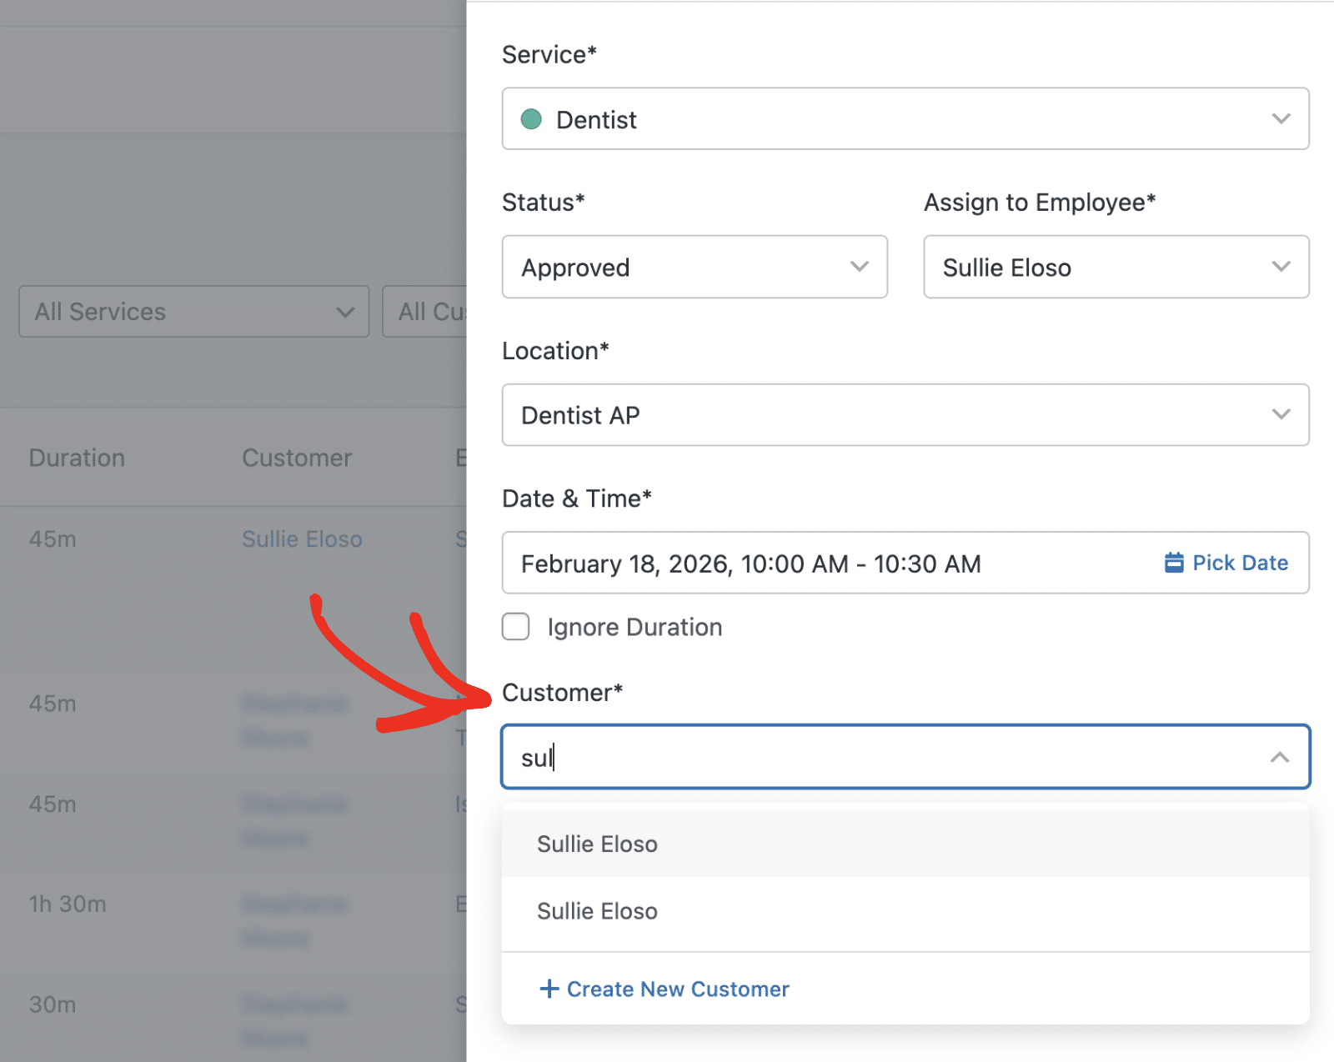Click the calendar icon inside Pick Date
The image size is (1334, 1062).
coord(1175,563)
